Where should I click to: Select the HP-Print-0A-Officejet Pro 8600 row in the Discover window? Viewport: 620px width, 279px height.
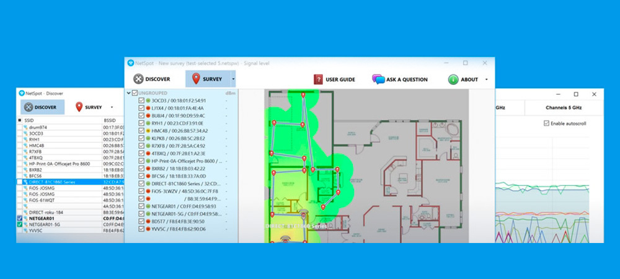pyautogui.click(x=71, y=164)
